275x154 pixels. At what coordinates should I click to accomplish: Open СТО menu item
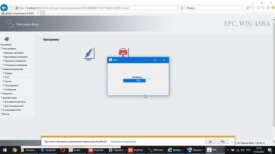click(x=7, y=77)
